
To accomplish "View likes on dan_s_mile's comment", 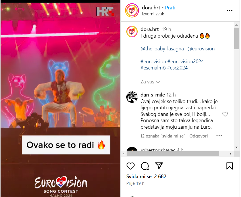I will tap(163, 136).
